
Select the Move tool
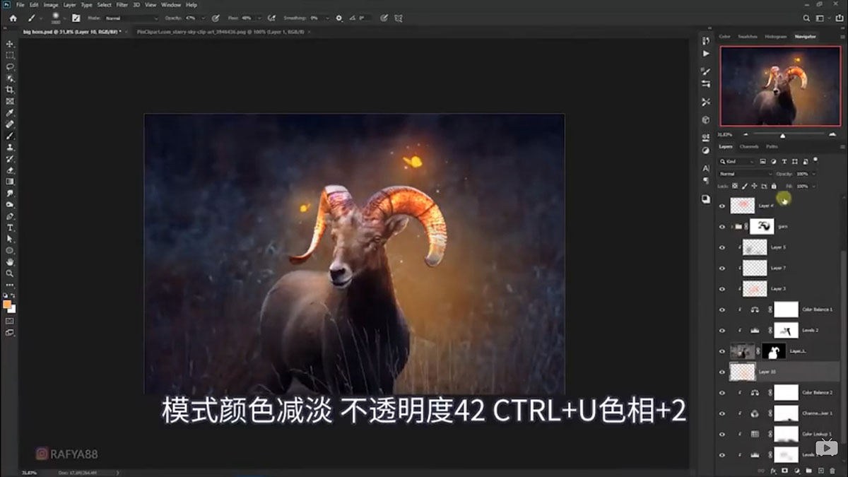pos(9,42)
